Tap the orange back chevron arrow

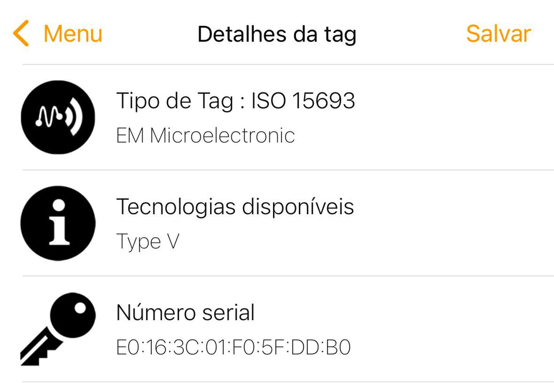(x=21, y=34)
